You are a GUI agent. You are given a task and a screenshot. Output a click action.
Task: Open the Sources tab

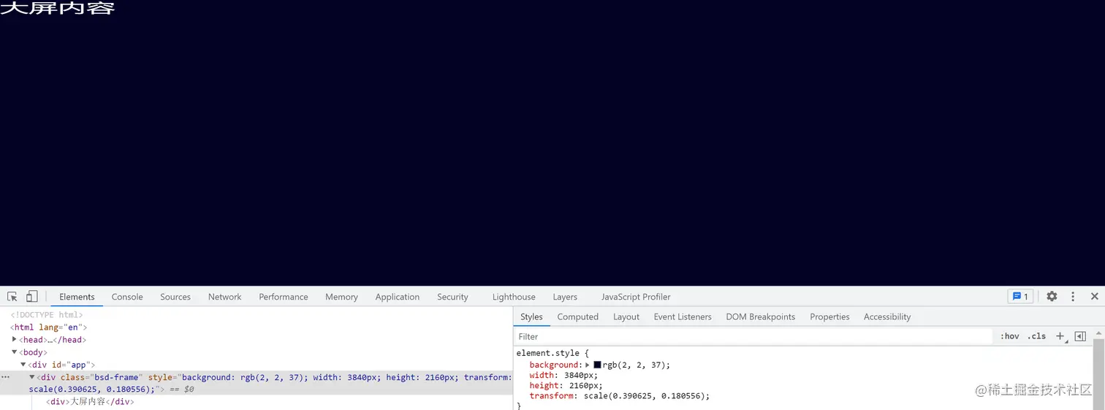tap(175, 297)
